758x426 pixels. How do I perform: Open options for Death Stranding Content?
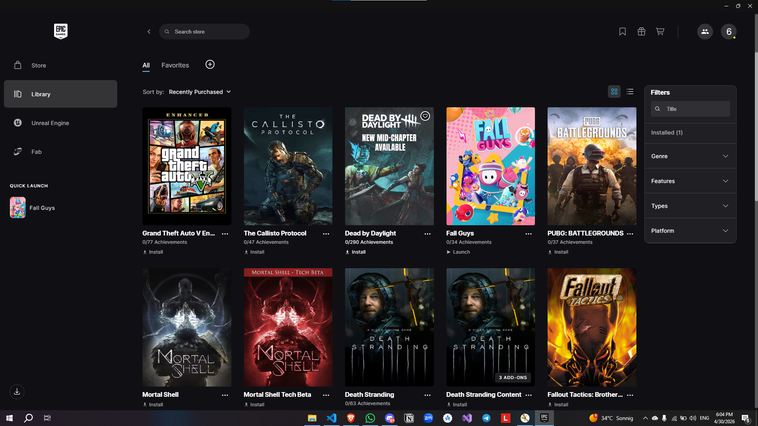pos(529,395)
